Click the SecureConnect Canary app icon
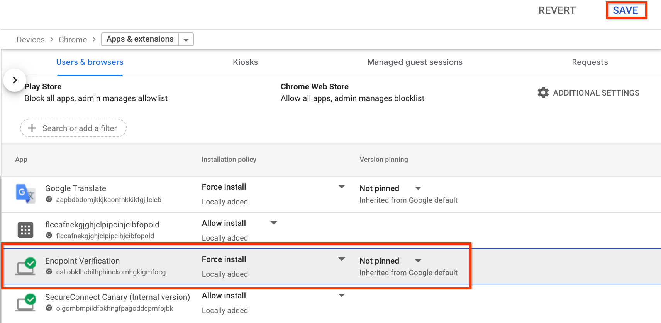This screenshot has width=661, height=323. click(25, 303)
